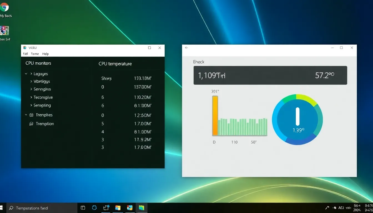Click the 8.1.0DM' temperature value
373x213 pixels.
[143, 132]
